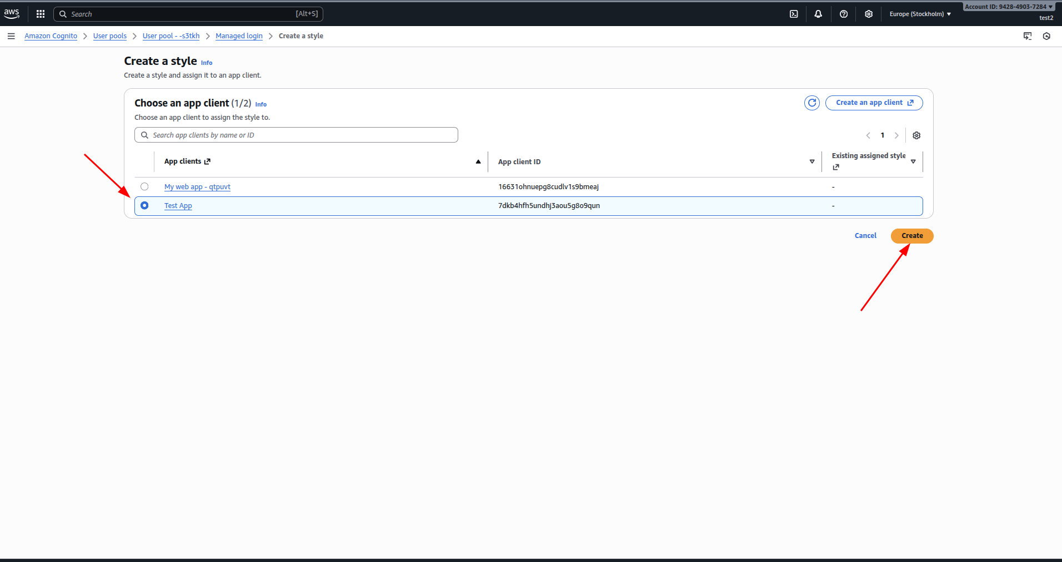Click app client ID 7dkb4hfh5undhj3aou5g8o9qun
This screenshot has width=1062, height=562.
(x=549, y=206)
